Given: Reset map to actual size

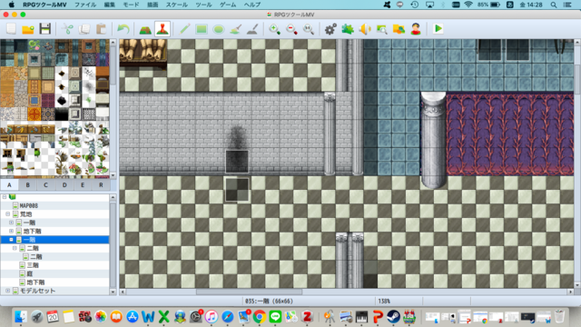Looking at the screenshot, I should [x=309, y=29].
